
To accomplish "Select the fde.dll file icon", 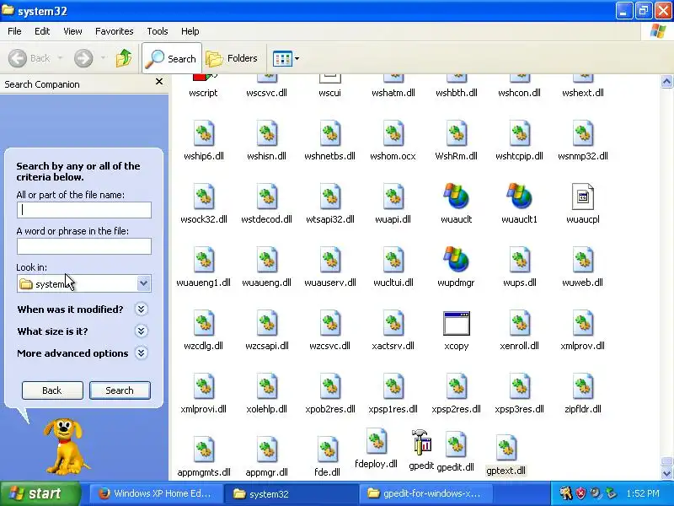I will (327, 449).
